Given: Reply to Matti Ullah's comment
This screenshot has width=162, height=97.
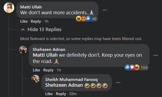Looking at the screenshot, I should [36, 21].
